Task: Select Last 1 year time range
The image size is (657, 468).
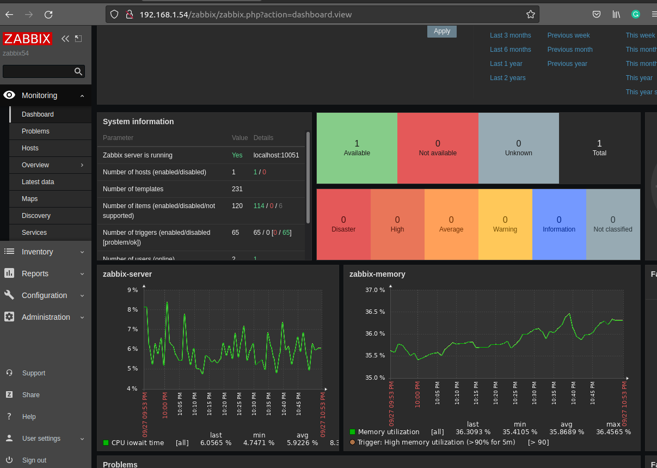Action: 506,64
